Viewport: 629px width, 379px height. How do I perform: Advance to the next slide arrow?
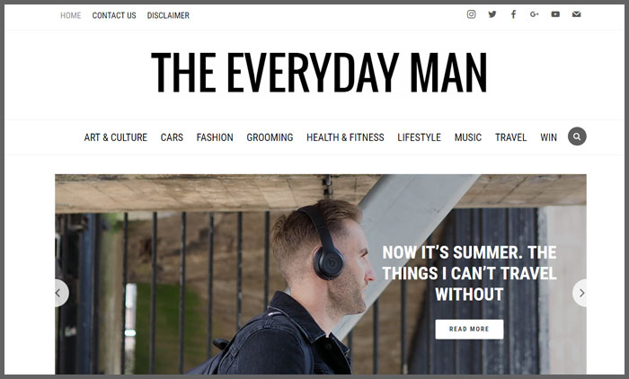[x=580, y=293]
